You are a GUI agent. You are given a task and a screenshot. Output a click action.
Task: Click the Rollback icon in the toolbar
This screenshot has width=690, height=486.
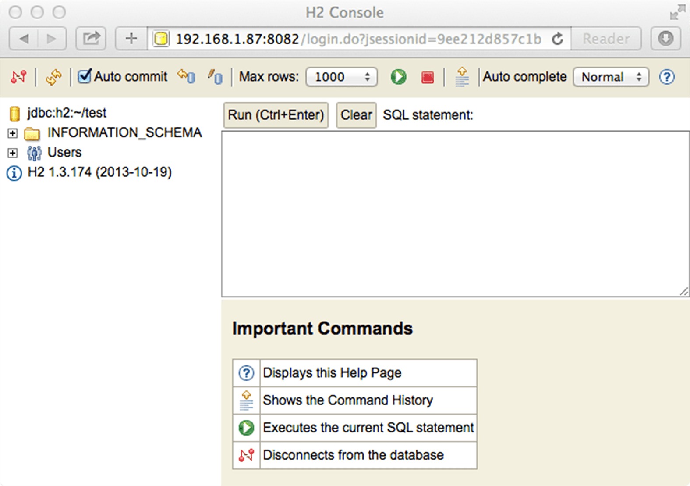[186, 77]
